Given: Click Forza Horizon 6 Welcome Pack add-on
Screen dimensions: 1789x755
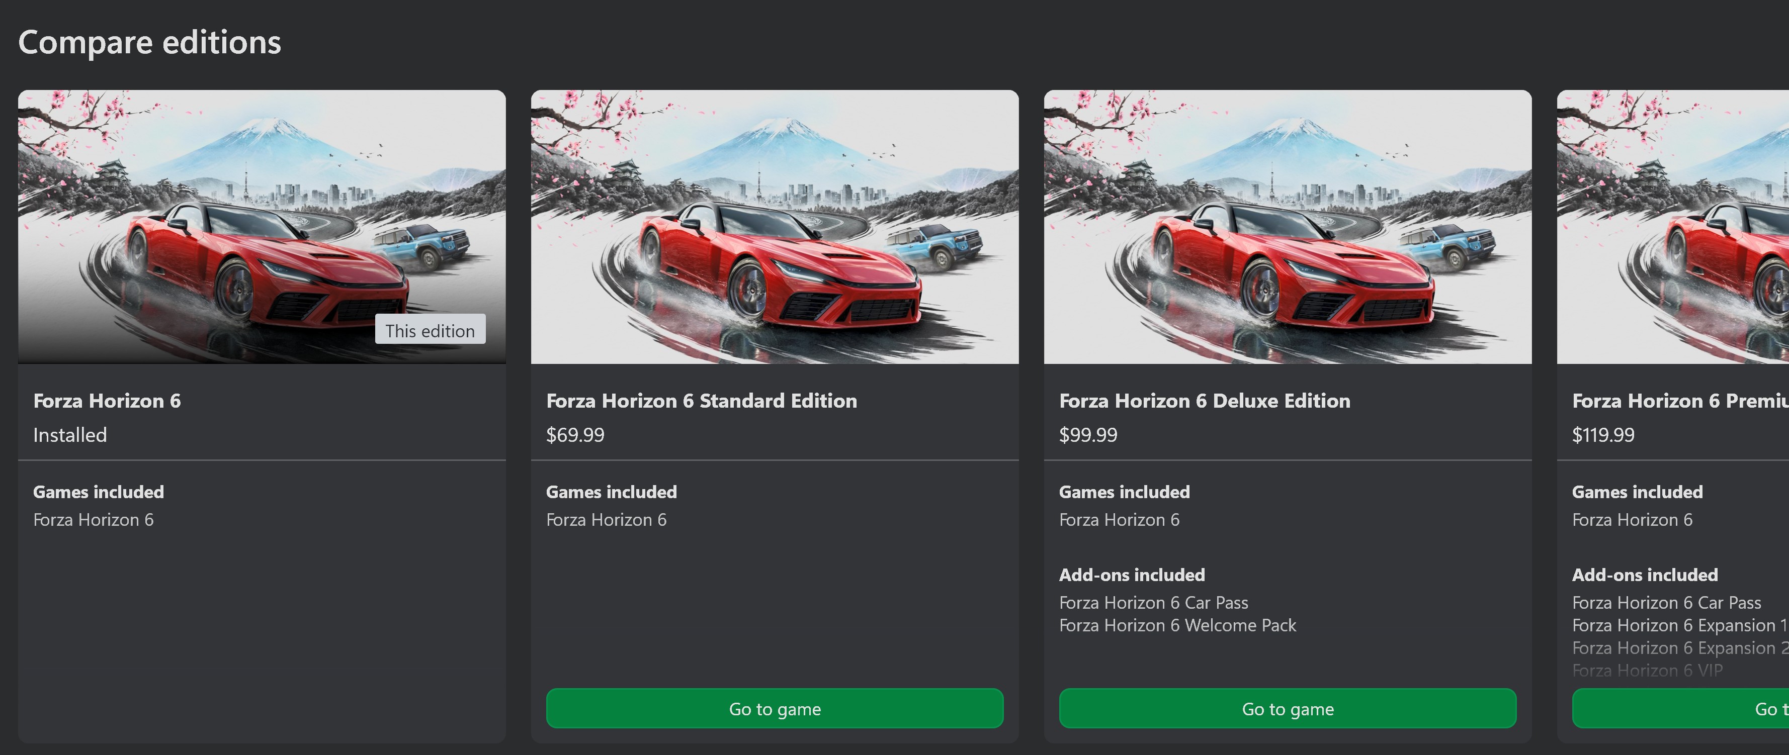Looking at the screenshot, I should [x=1177, y=625].
